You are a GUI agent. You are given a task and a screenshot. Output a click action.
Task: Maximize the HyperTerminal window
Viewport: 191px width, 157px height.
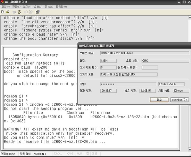[184, 2]
